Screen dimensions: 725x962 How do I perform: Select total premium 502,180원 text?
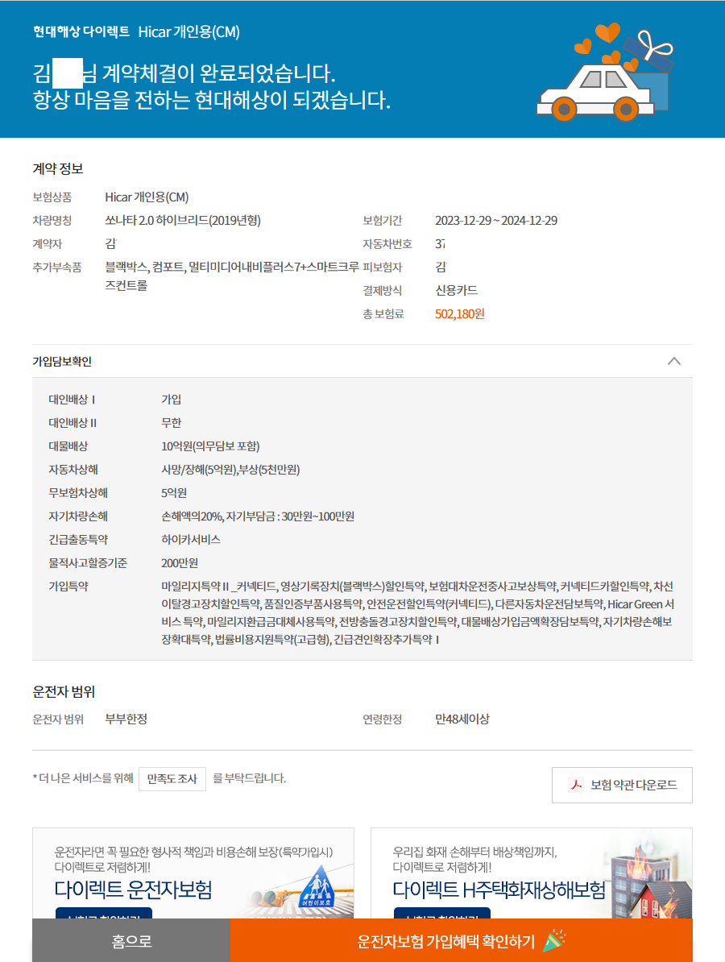tap(459, 314)
